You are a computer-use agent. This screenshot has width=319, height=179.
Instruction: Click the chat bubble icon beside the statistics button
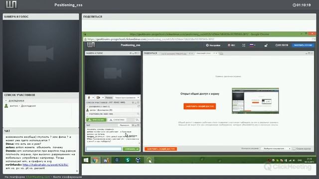click(137, 120)
